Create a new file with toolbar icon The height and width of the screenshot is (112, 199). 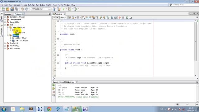[x=3, y=9]
